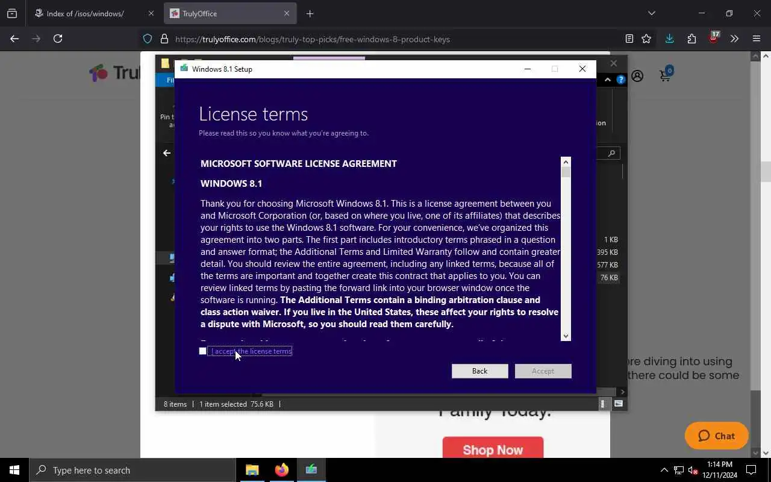Click Windows 8.1 Setup title icon
The width and height of the screenshot is (771, 482).
(184, 69)
